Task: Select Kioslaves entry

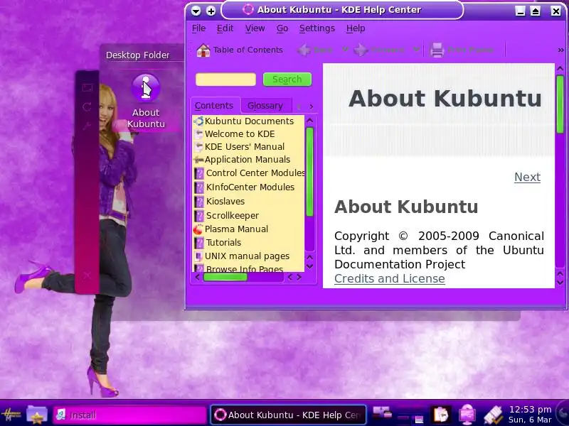Action: click(225, 201)
